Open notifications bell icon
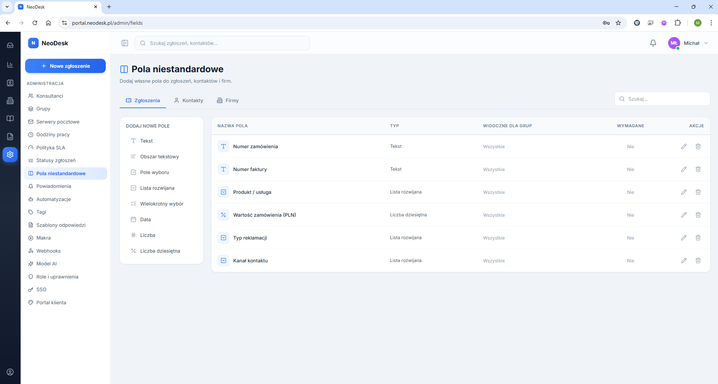Screen dimensions: 718x384 [x=653, y=43]
